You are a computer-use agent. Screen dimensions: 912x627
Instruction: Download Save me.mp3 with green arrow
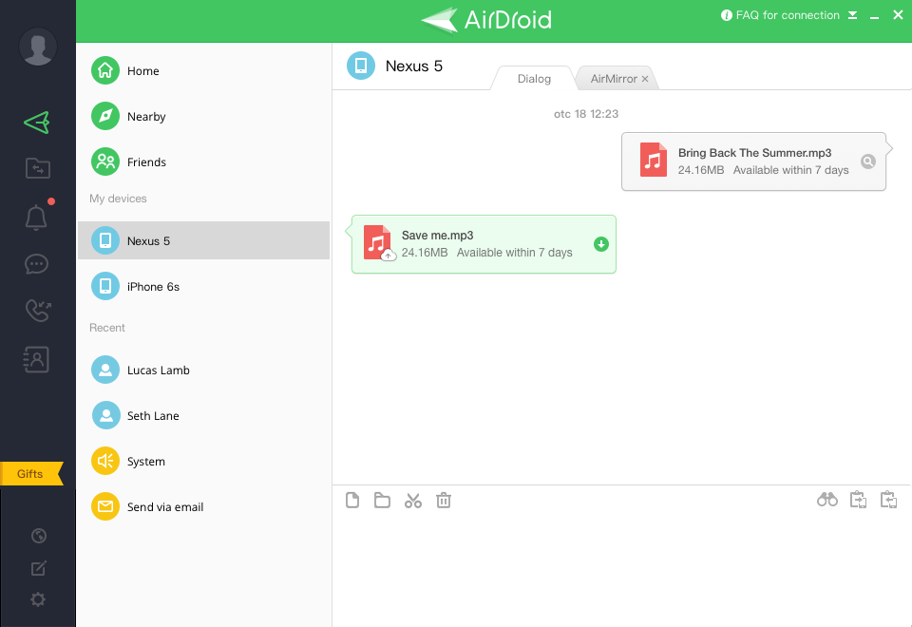tap(600, 244)
